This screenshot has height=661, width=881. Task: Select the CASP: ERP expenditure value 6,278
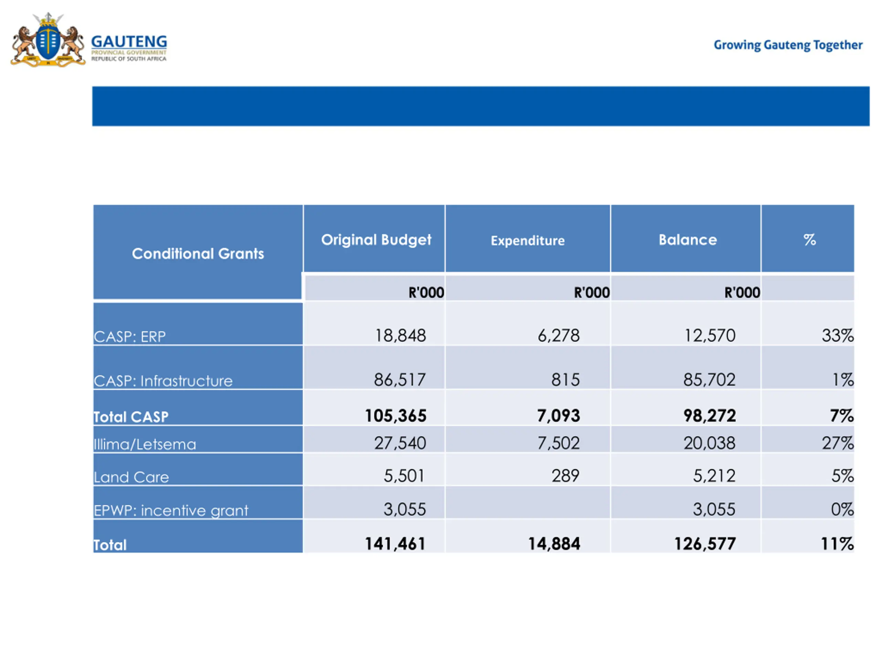point(559,335)
